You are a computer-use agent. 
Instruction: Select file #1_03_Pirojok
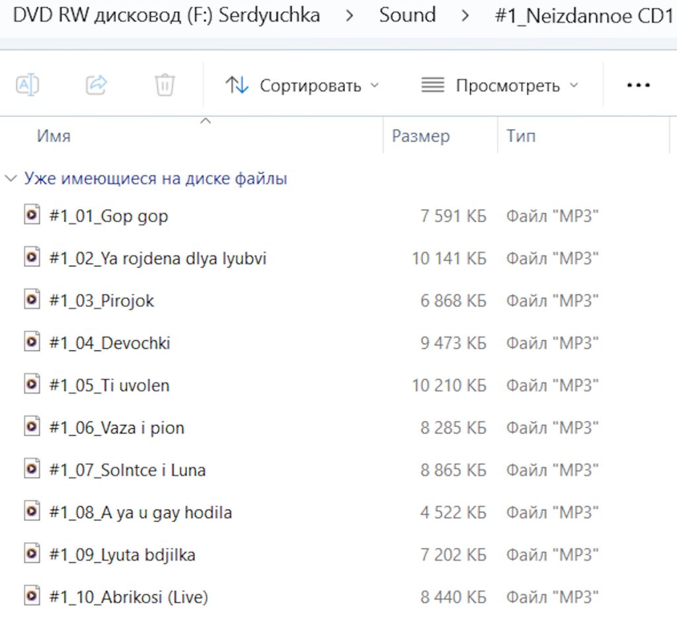pyautogui.click(x=101, y=300)
